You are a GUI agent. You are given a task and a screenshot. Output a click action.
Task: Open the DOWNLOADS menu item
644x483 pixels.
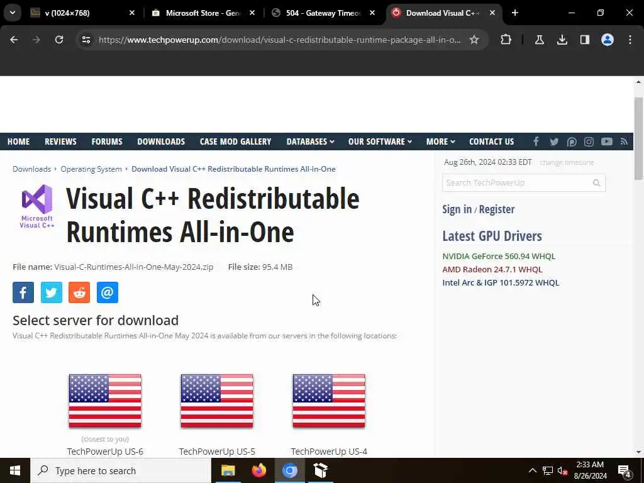[161, 142]
